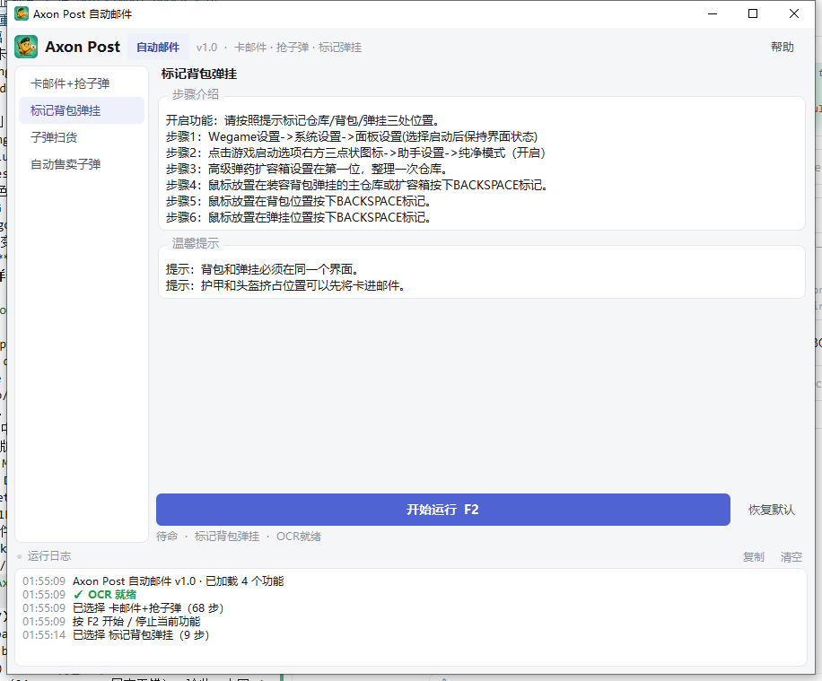Open the 子弹扫货 sidebar item
Screen dimensions: 822x681
[x=82, y=137]
